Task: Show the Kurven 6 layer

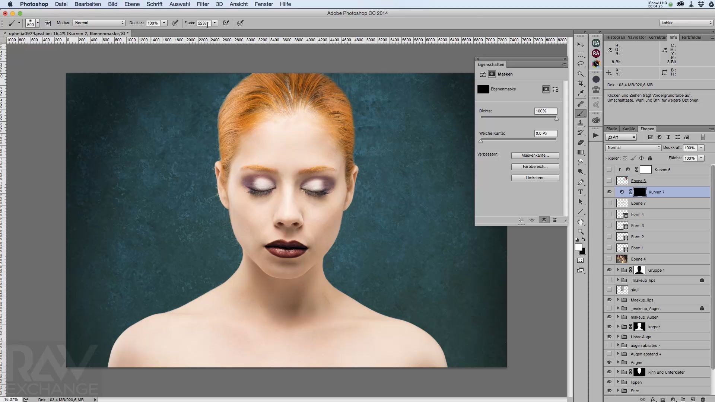Action: pos(609,170)
